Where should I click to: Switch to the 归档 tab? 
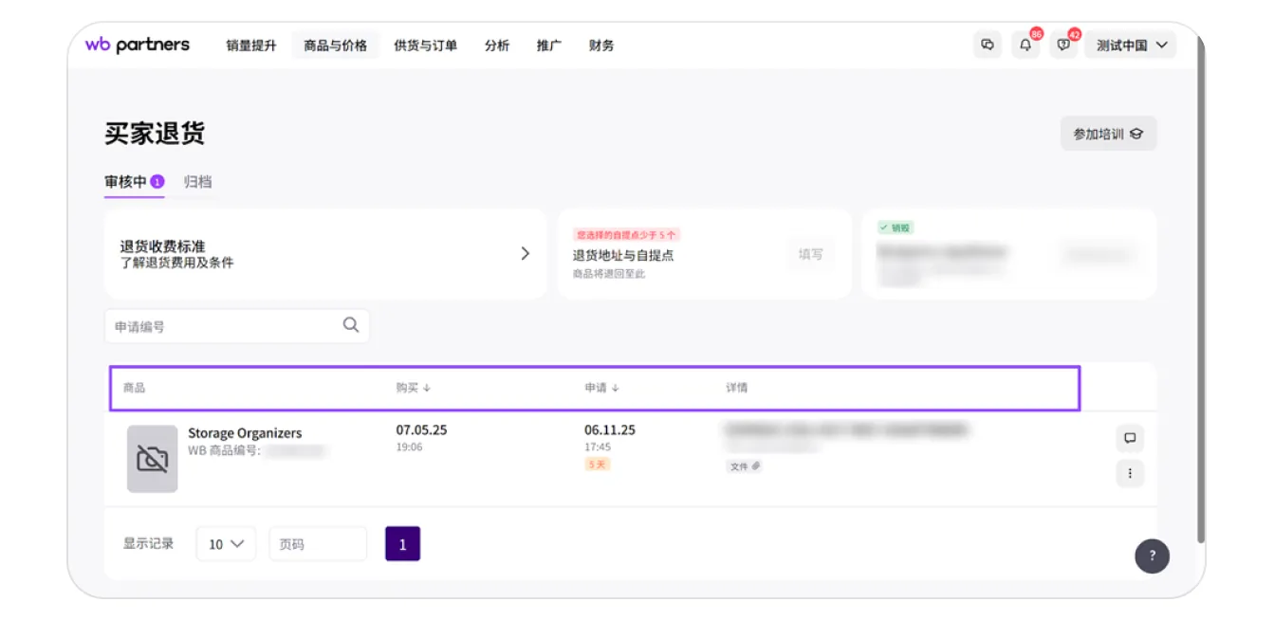(x=197, y=181)
